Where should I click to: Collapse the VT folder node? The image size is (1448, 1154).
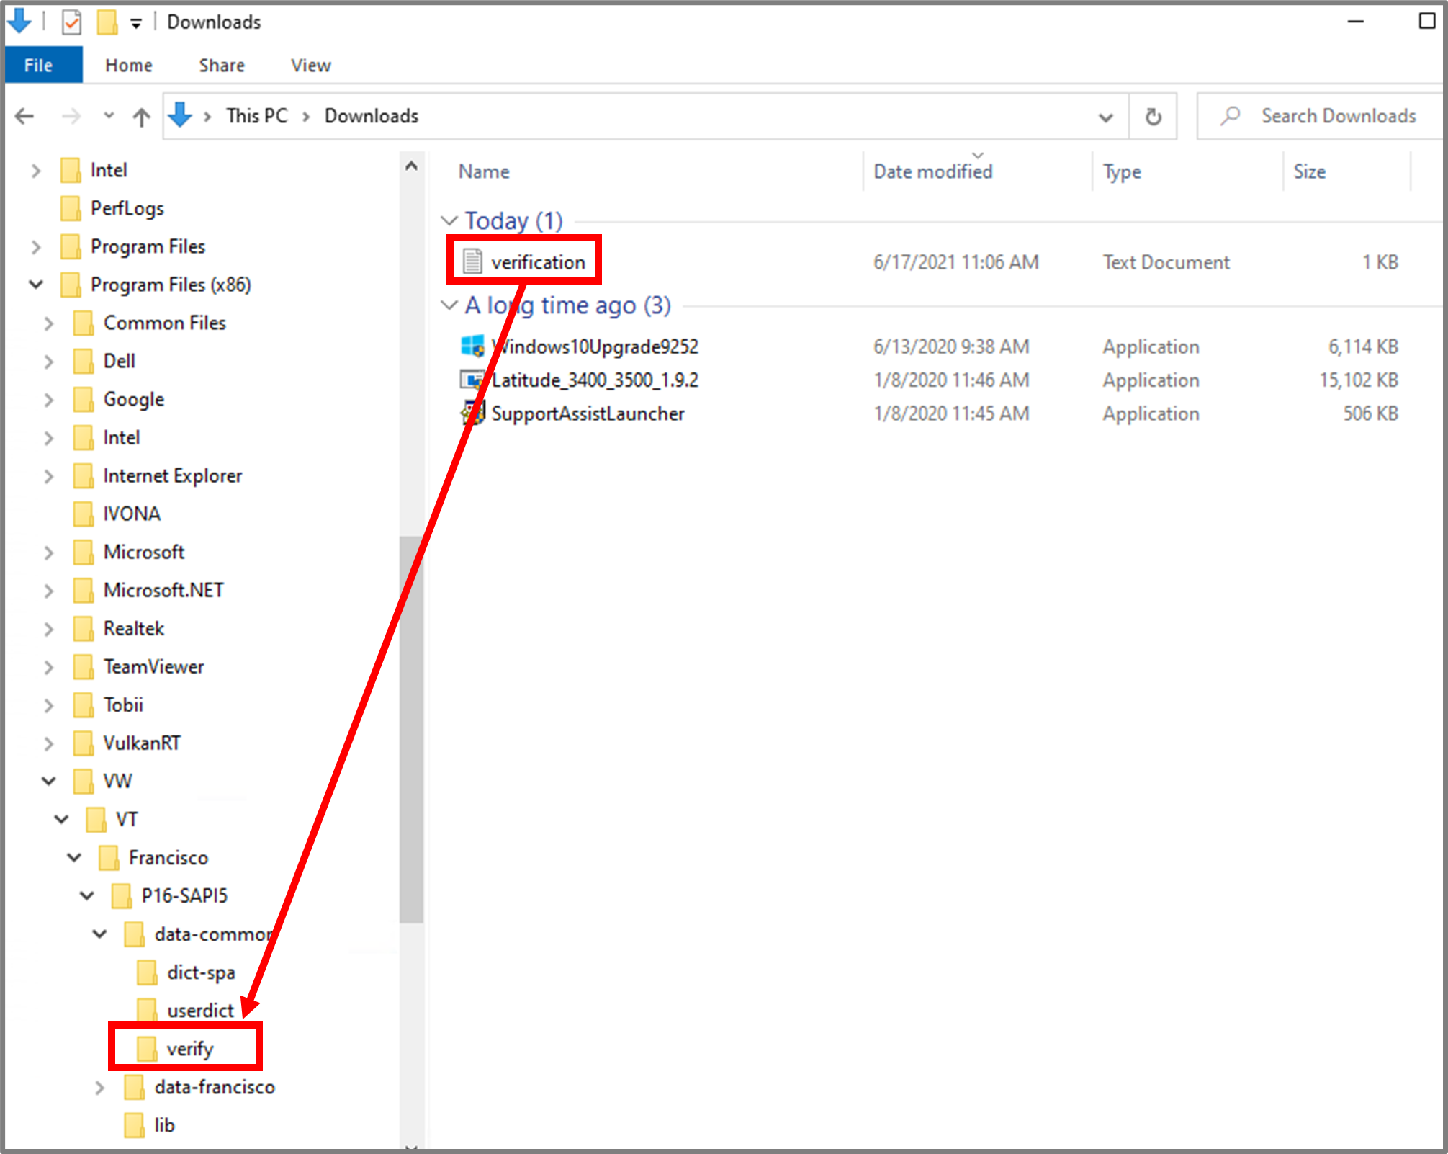coord(62,819)
